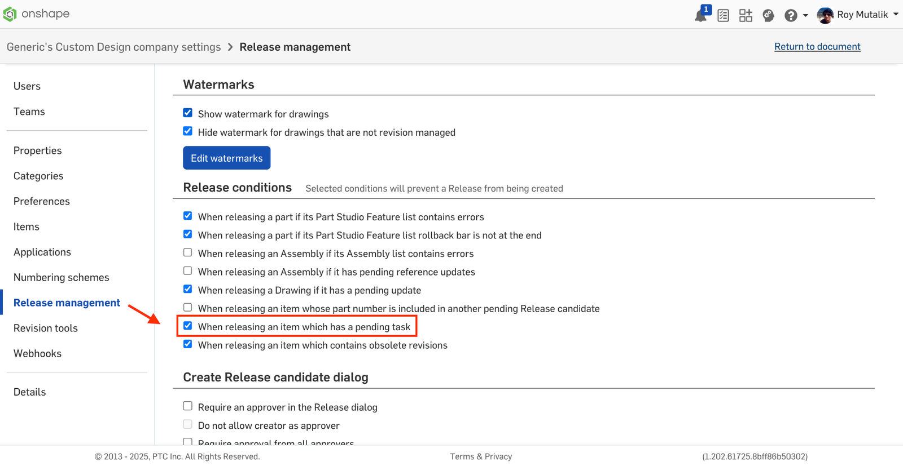903x466 pixels.
Task: Open the notifications bell icon
Action: 700,15
